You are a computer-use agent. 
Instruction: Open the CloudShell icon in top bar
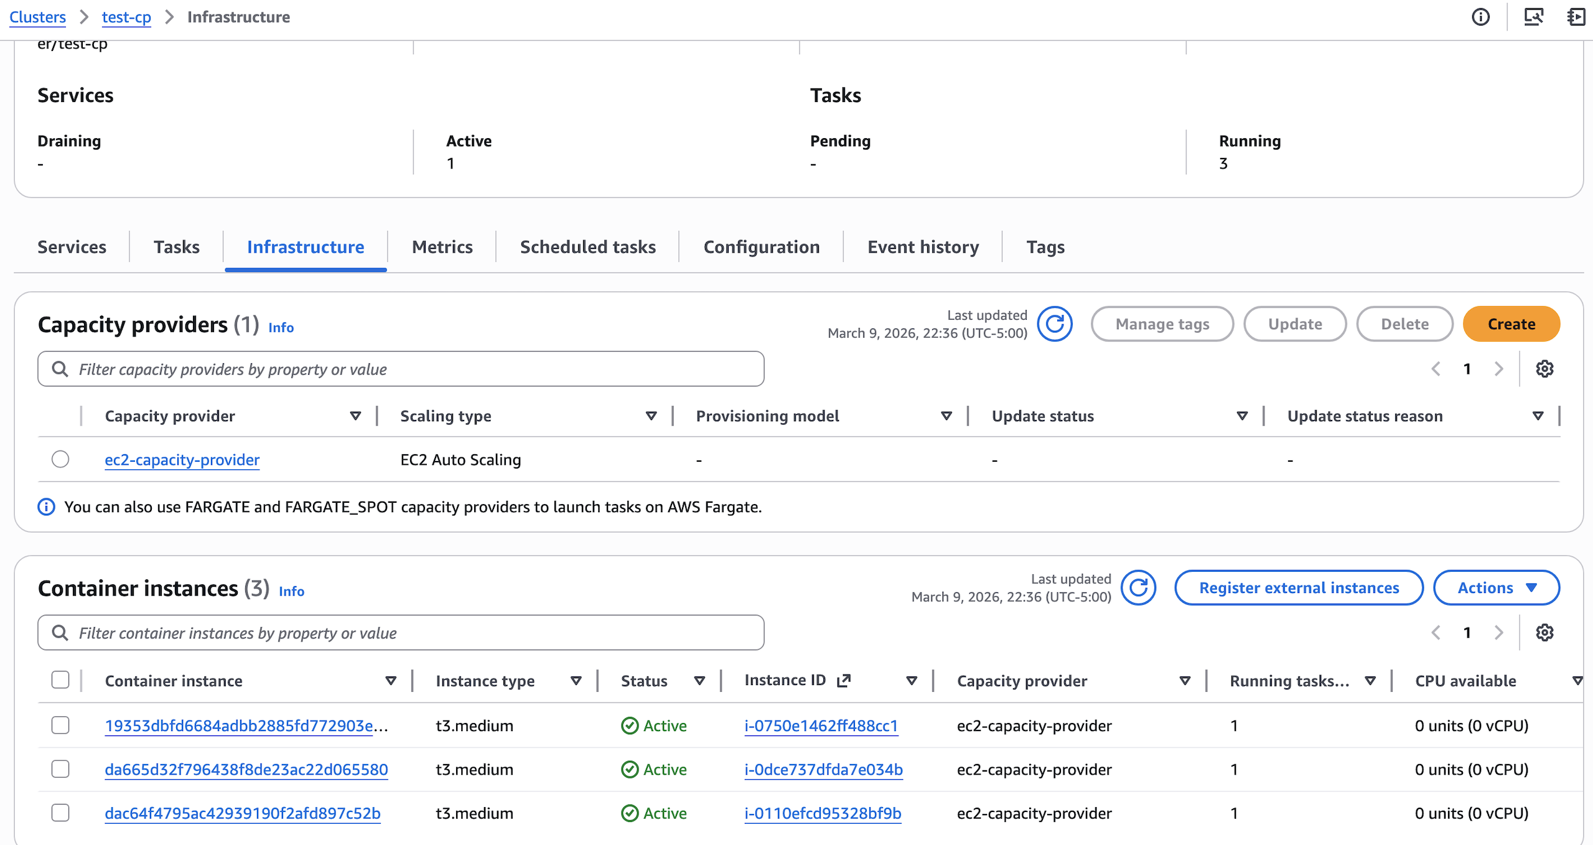pos(1533,17)
